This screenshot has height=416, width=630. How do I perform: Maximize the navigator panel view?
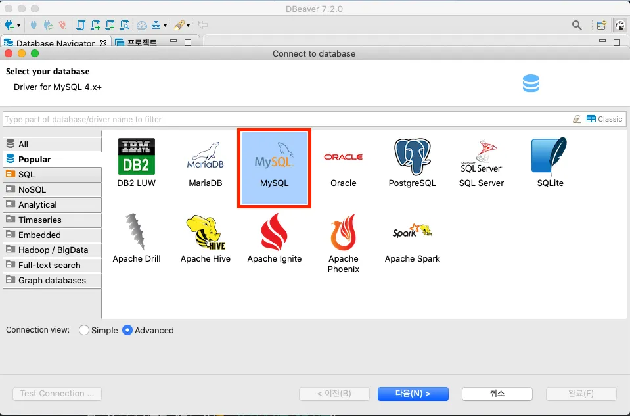[188, 42]
